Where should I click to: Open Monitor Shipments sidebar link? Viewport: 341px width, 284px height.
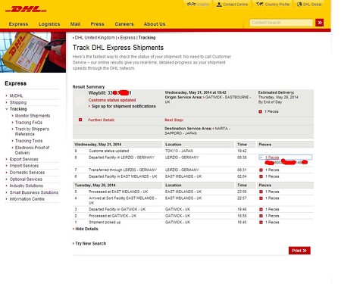pos(33,116)
